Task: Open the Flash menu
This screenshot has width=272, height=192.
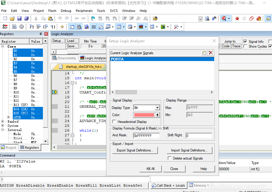Action: click(x=52, y=11)
